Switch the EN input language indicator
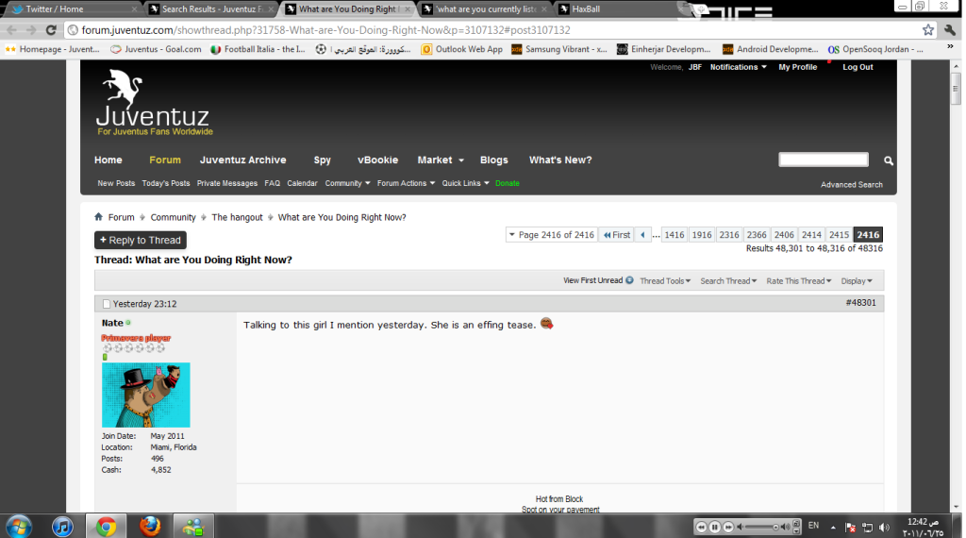Image resolution: width=966 pixels, height=538 pixels. pos(814,526)
